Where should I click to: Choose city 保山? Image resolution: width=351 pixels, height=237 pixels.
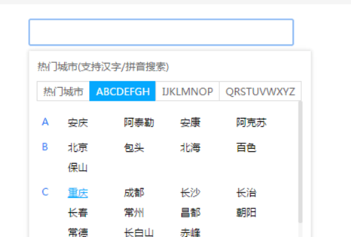pyautogui.click(x=77, y=168)
